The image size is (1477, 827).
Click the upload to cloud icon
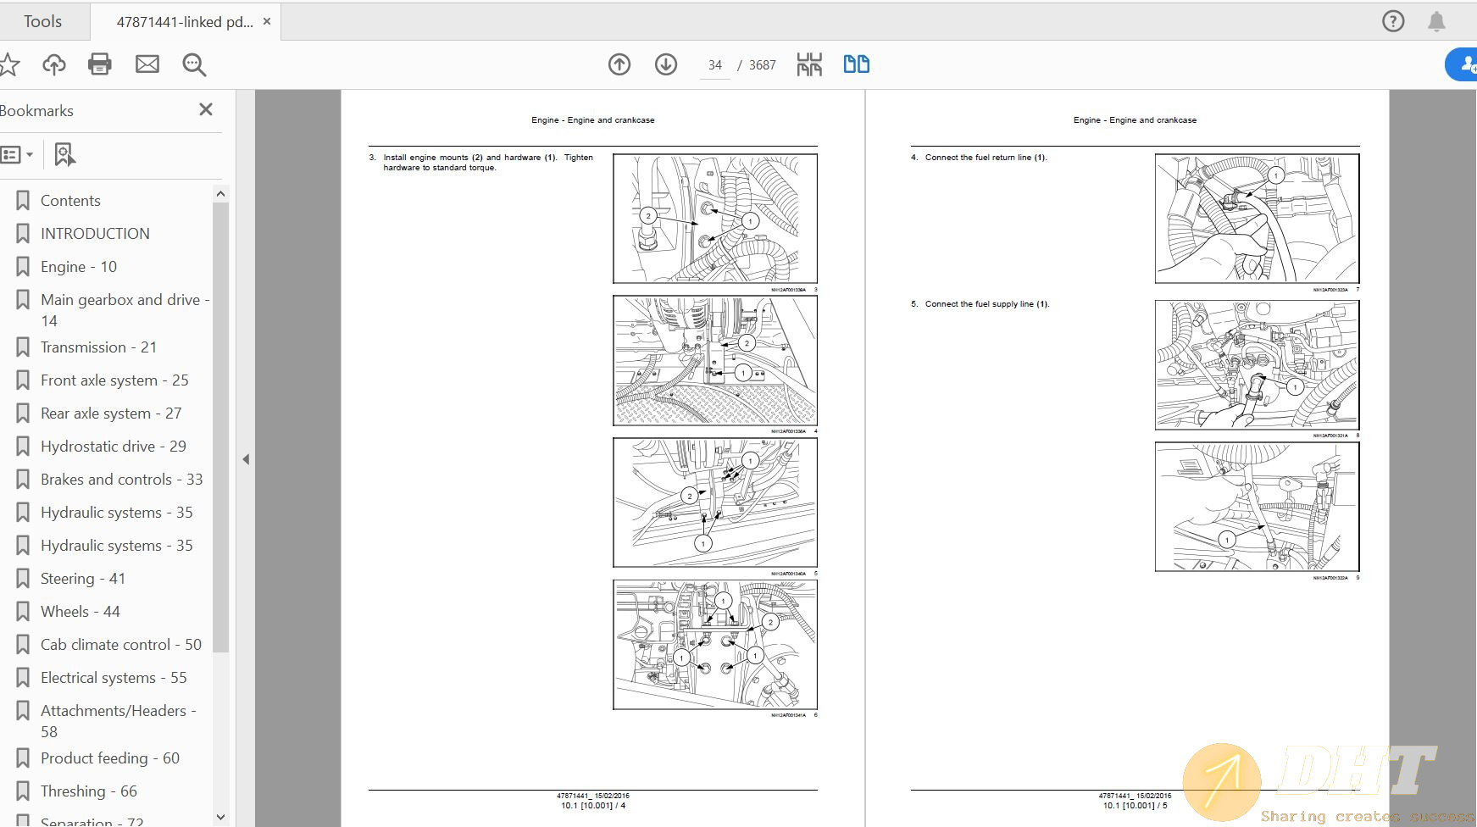[x=54, y=64]
